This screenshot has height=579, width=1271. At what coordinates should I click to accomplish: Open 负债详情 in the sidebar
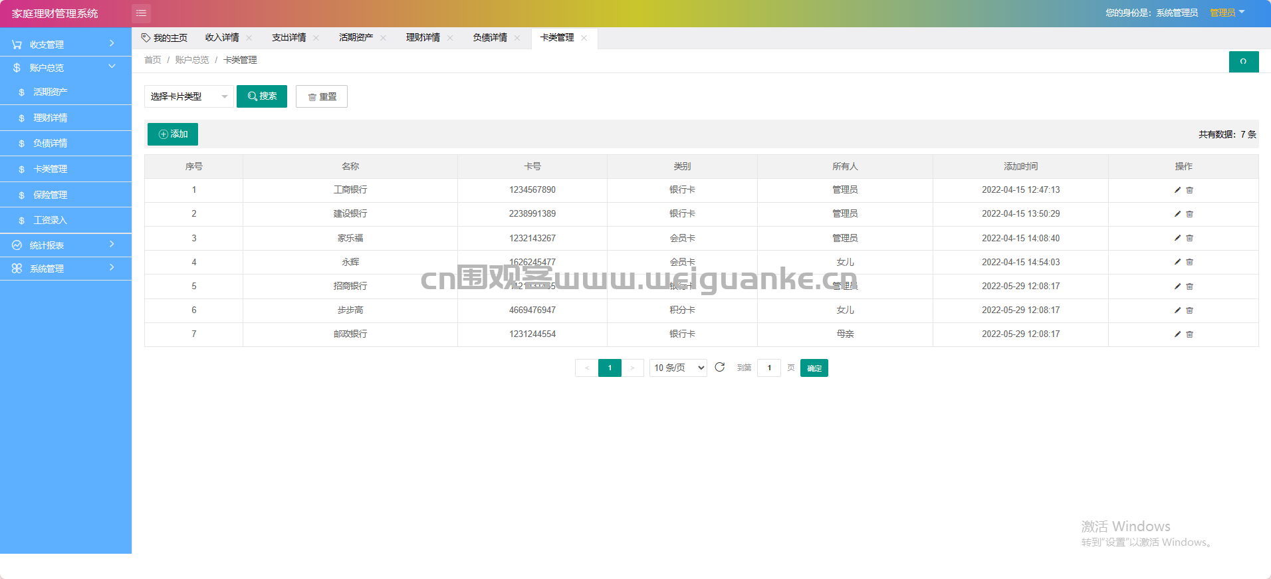click(x=66, y=143)
